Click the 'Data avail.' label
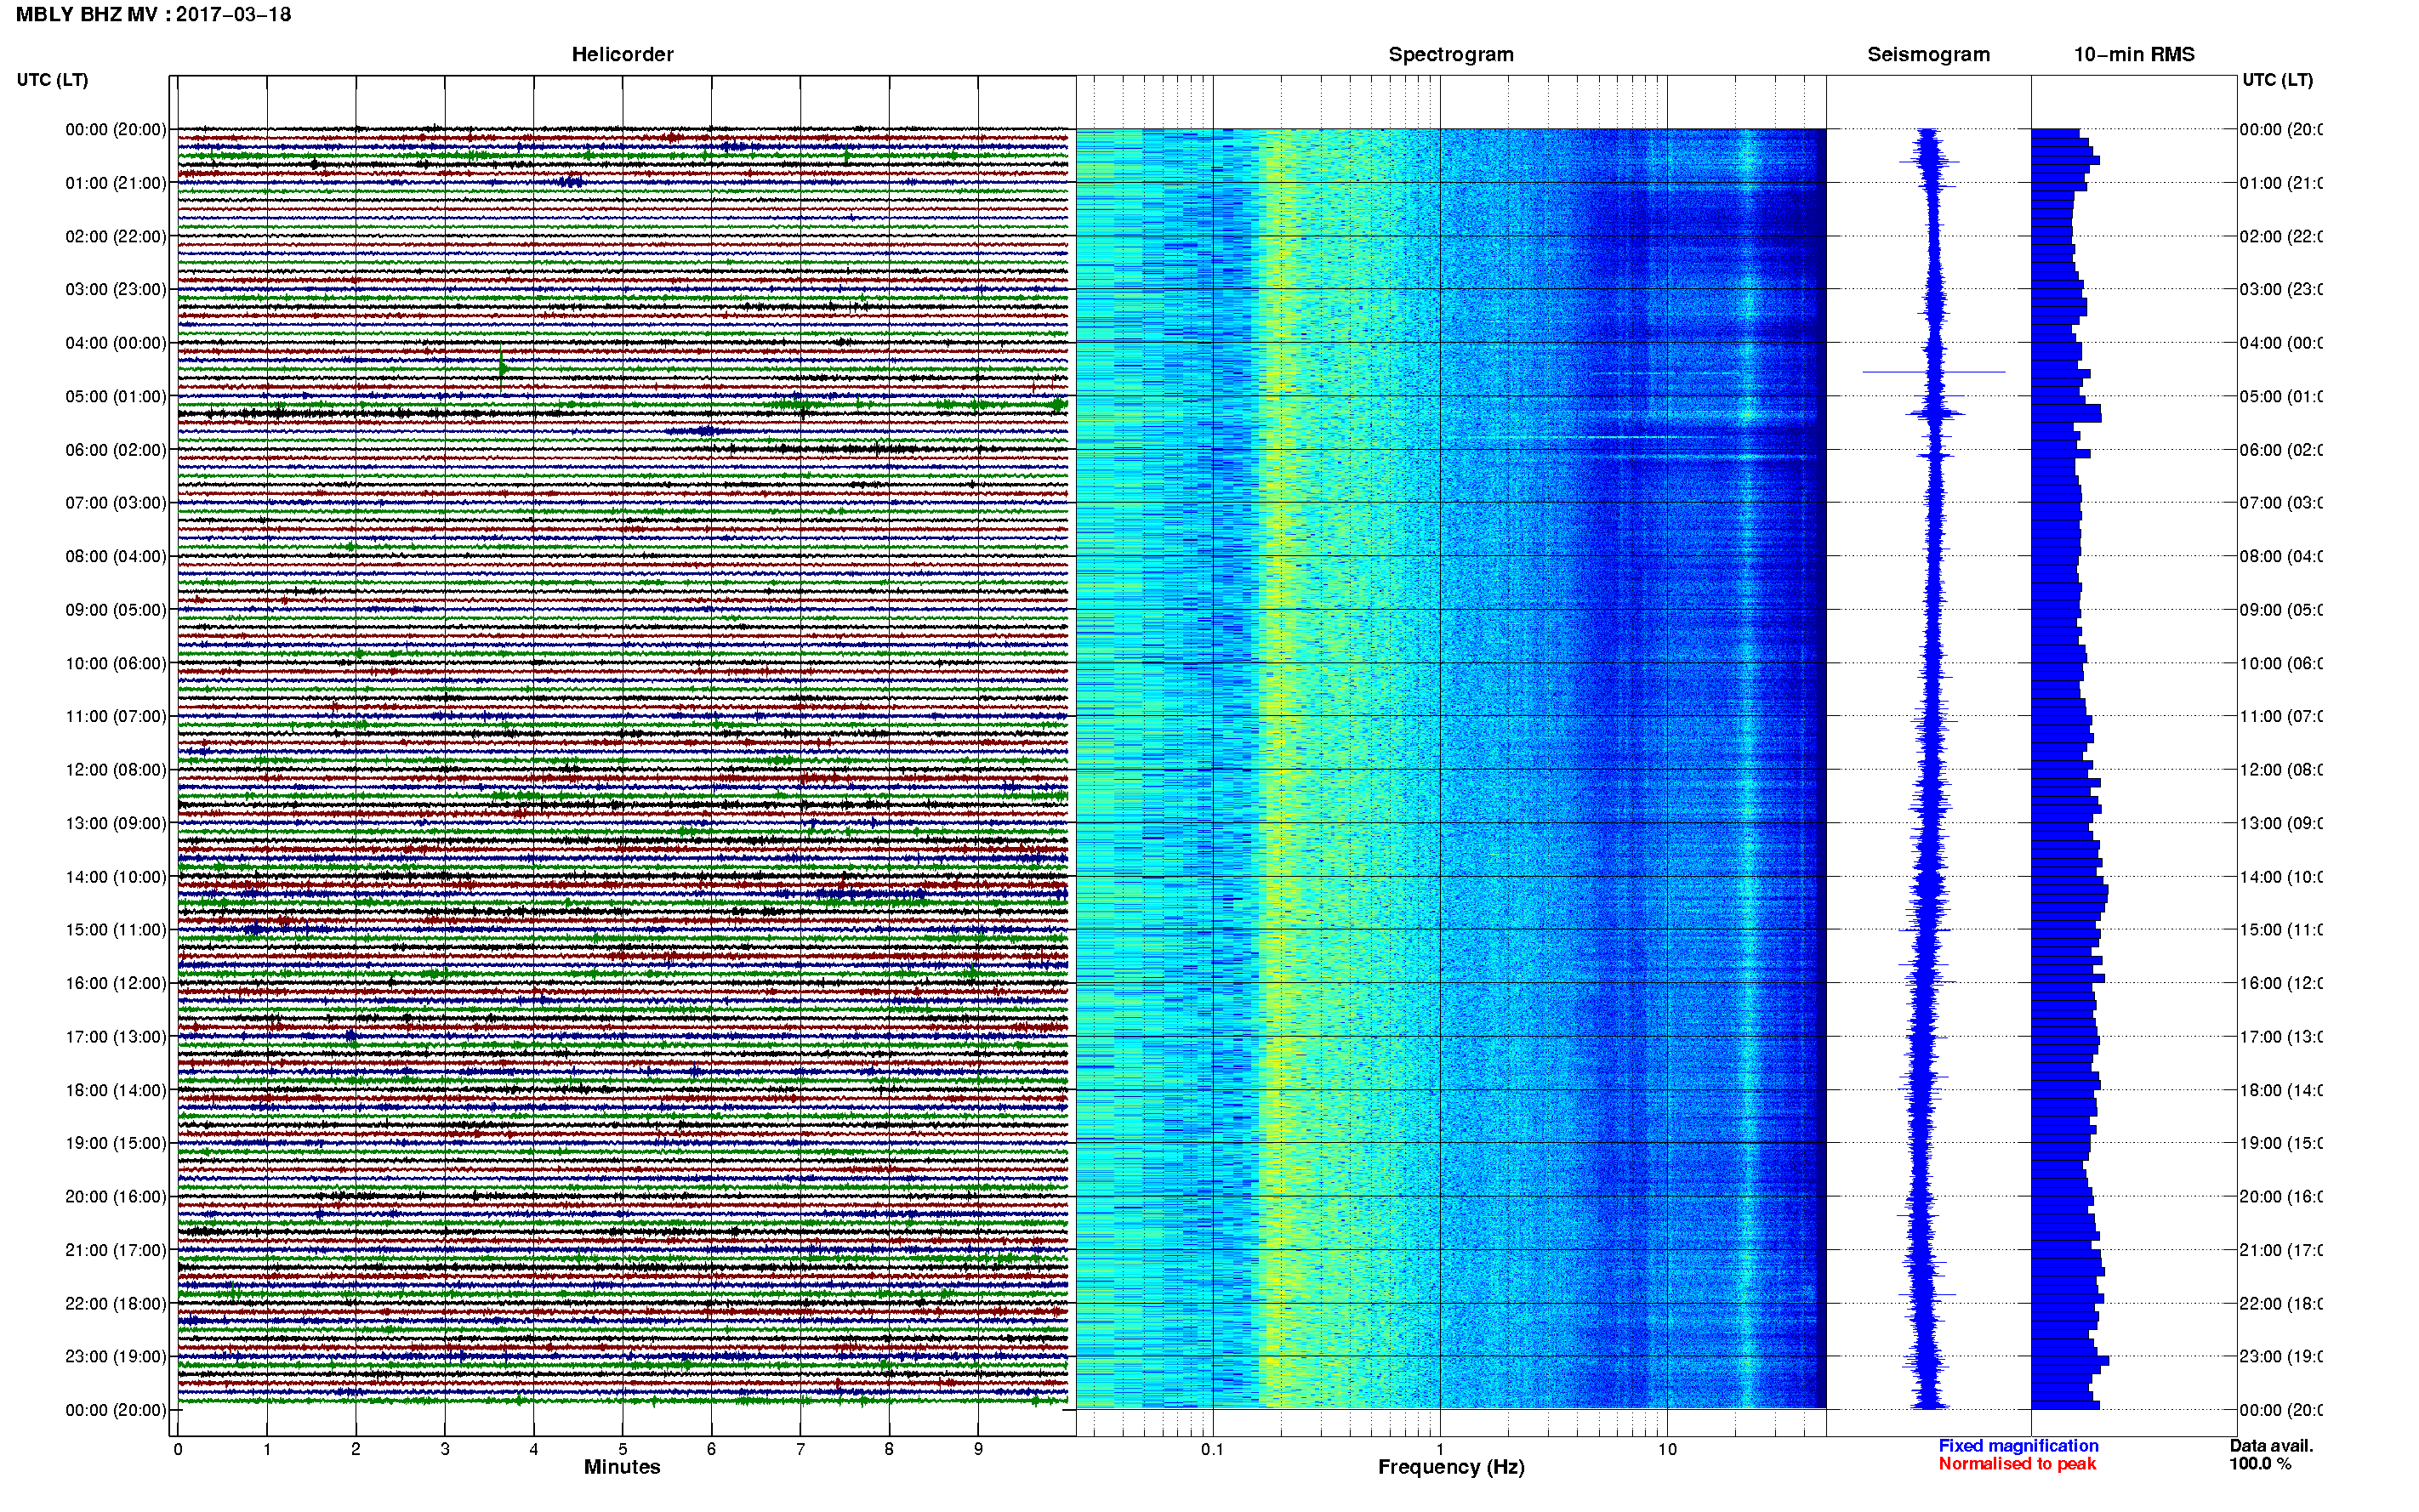The height and width of the screenshot is (1512, 2419). pyautogui.click(x=2271, y=1446)
